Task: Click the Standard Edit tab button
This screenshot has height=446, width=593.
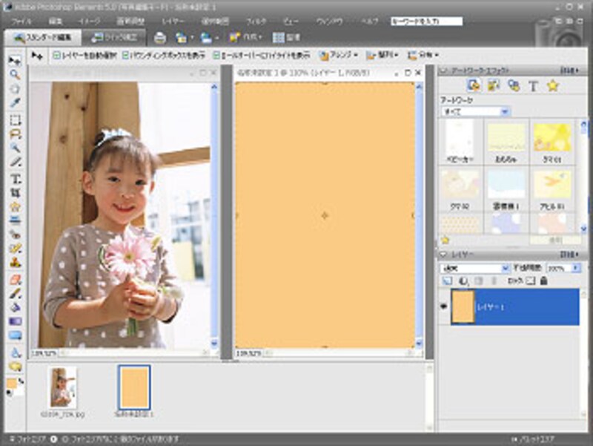Action: click(x=42, y=36)
